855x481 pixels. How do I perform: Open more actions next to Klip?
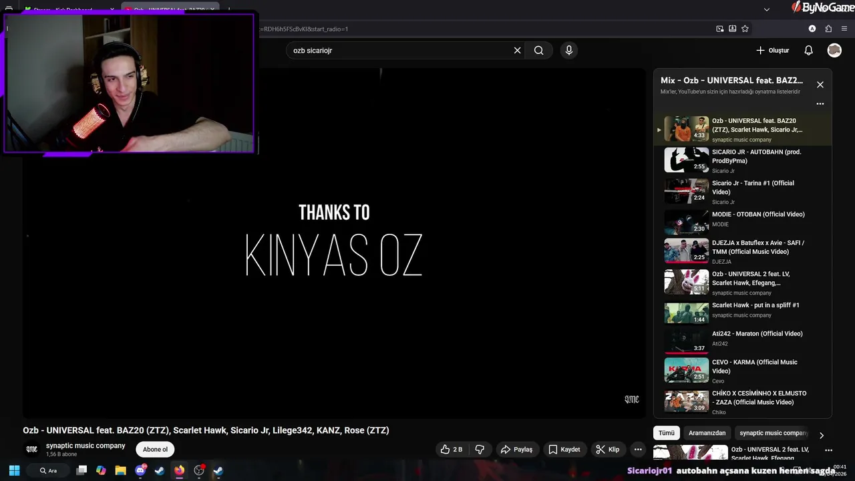tap(638, 450)
